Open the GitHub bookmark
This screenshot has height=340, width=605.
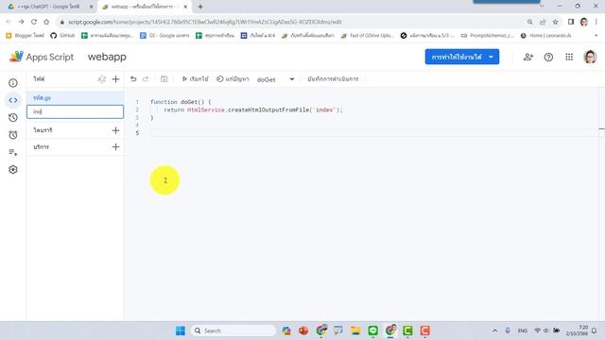tap(62, 36)
